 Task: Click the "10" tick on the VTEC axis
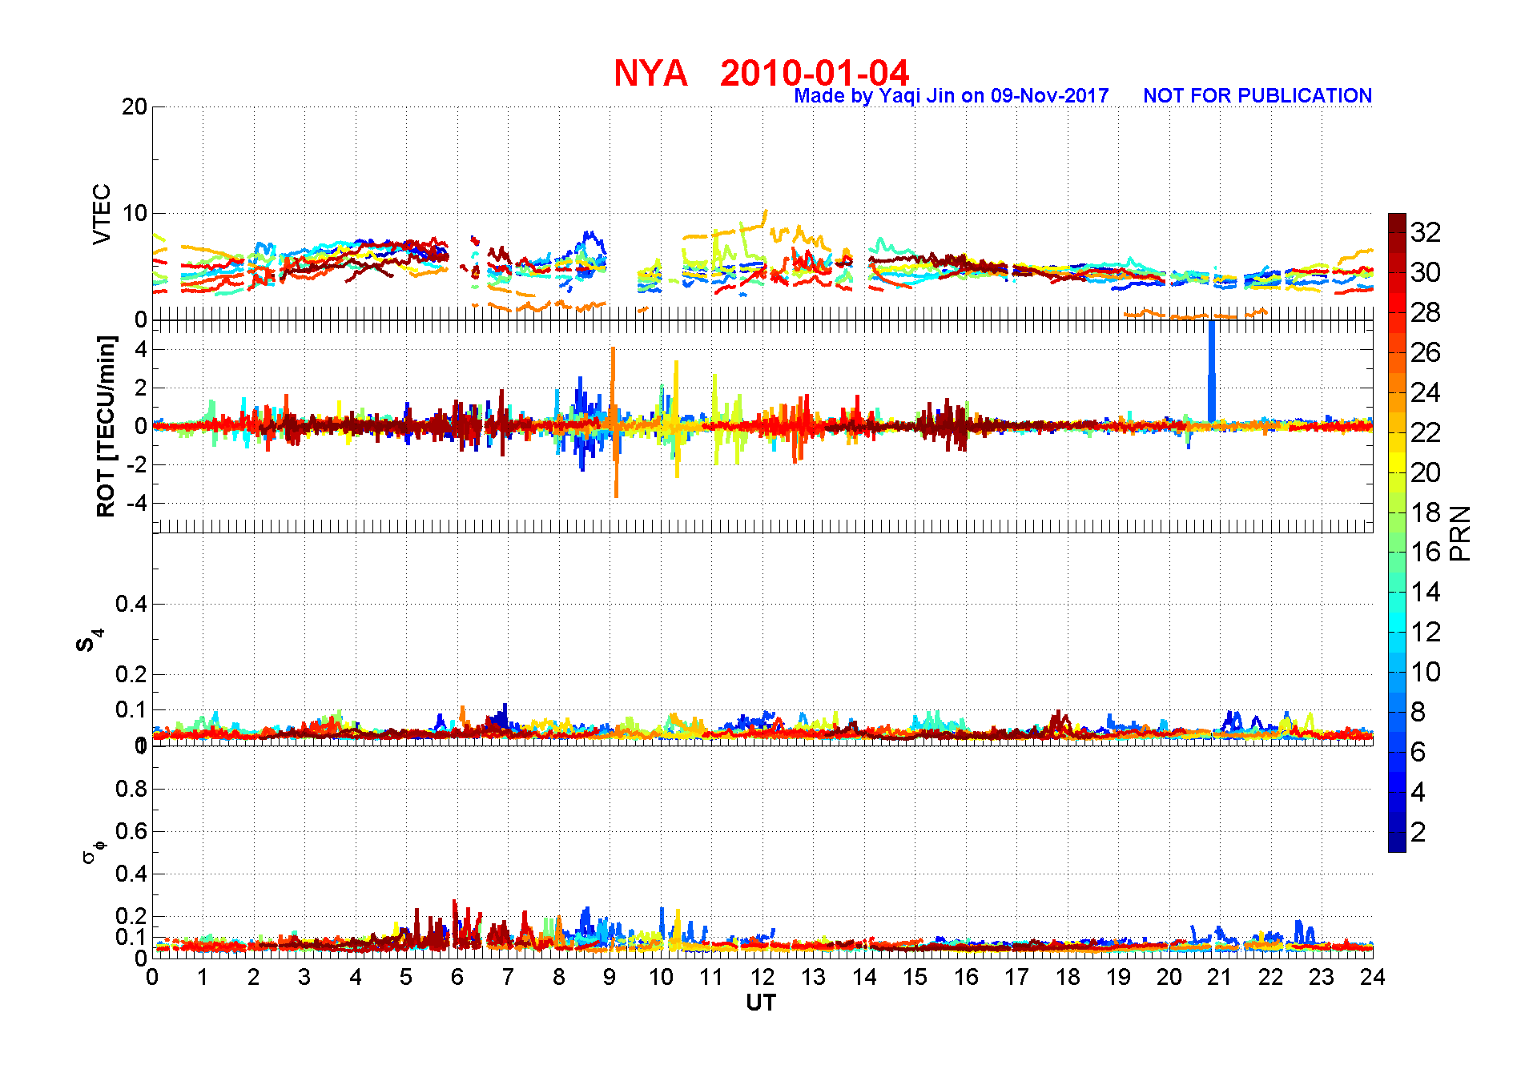[135, 213]
